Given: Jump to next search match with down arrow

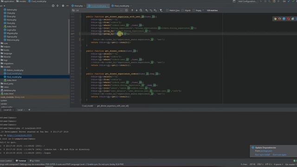Looking at the screenshot, I should click(x=136, y=10).
